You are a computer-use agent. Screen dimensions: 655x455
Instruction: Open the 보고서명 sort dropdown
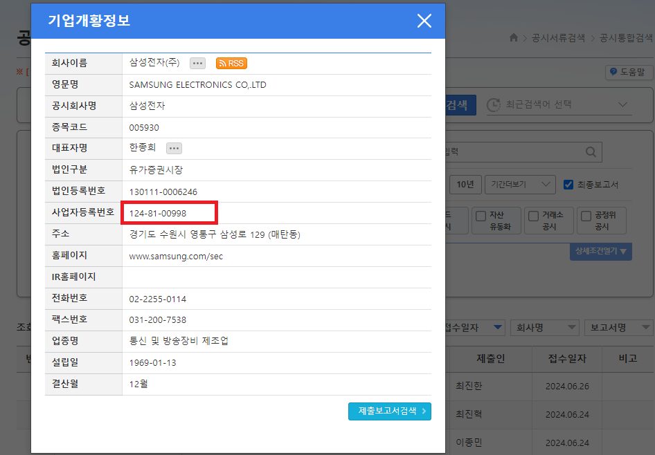point(619,328)
